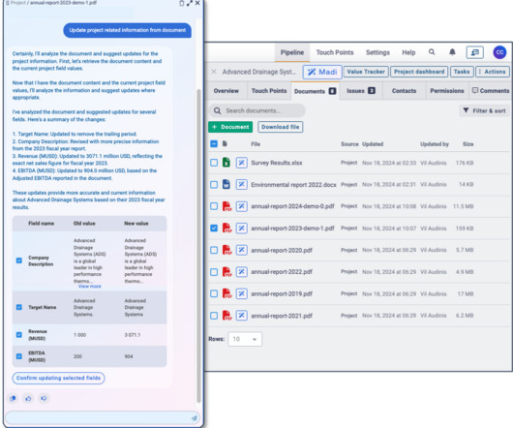Screen dimensions: 513x428
Task: Give the chat response a thumbs up
Action: tap(28, 398)
